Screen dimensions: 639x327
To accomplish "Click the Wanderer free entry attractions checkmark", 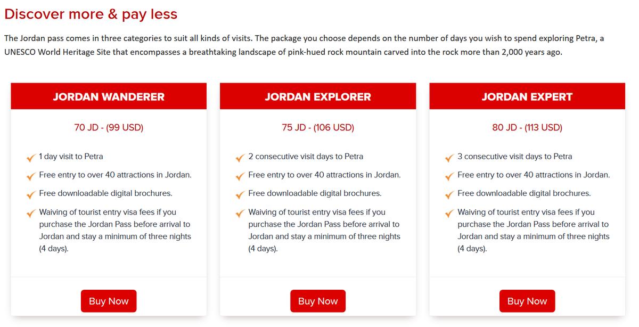I will [x=31, y=176].
